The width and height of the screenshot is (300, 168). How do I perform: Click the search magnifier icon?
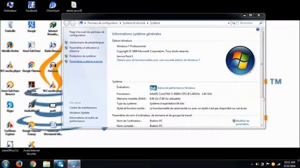[261, 23]
